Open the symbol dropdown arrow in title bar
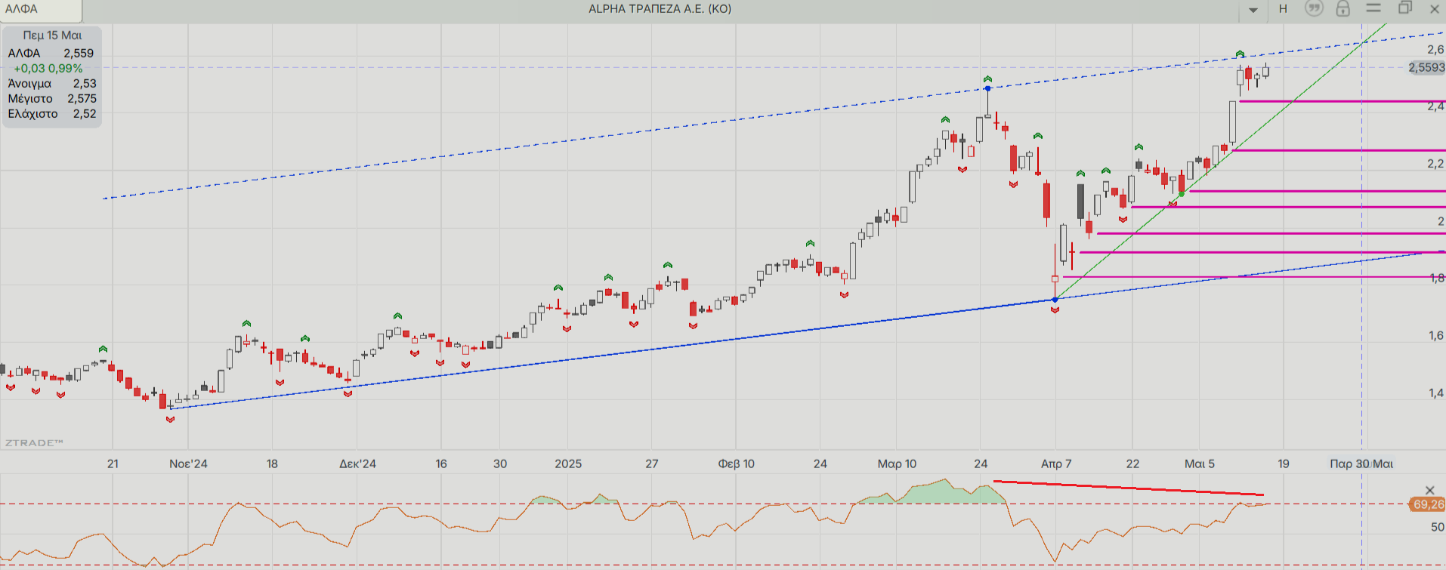The height and width of the screenshot is (570, 1446). 1253,10
